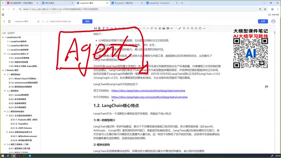The image size is (281, 158).
Task: Open the docs.langchain.com overview link
Action: tap(148, 91)
